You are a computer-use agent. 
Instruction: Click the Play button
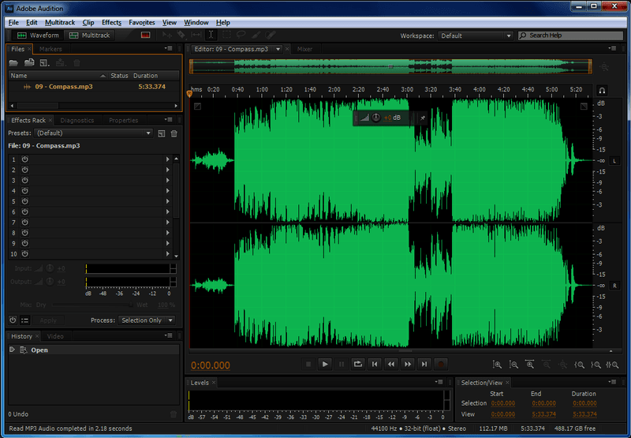pyautogui.click(x=325, y=365)
